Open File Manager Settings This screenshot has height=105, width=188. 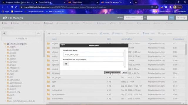point(182,17)
